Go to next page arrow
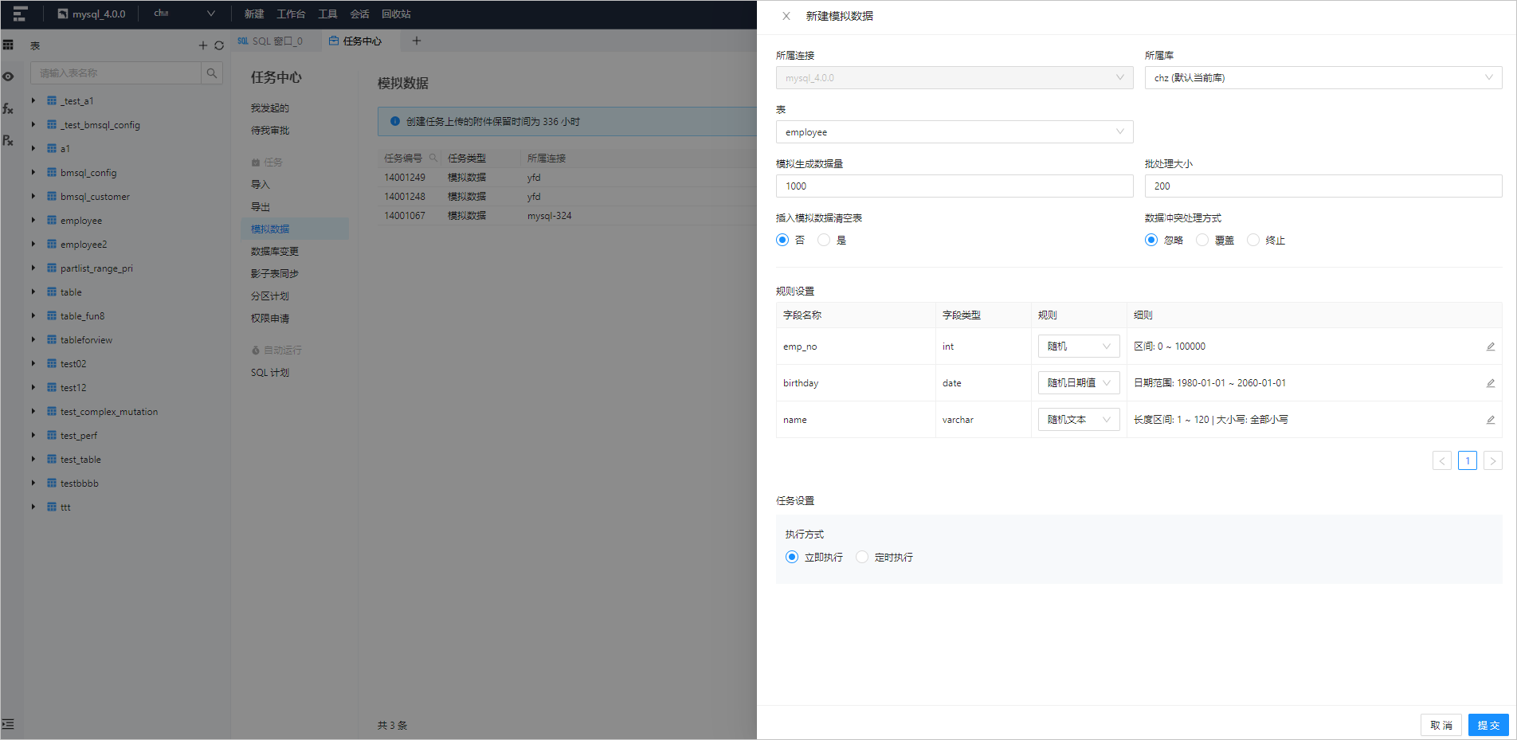Screen dimensions: 1517x740 coord(1493,460)
